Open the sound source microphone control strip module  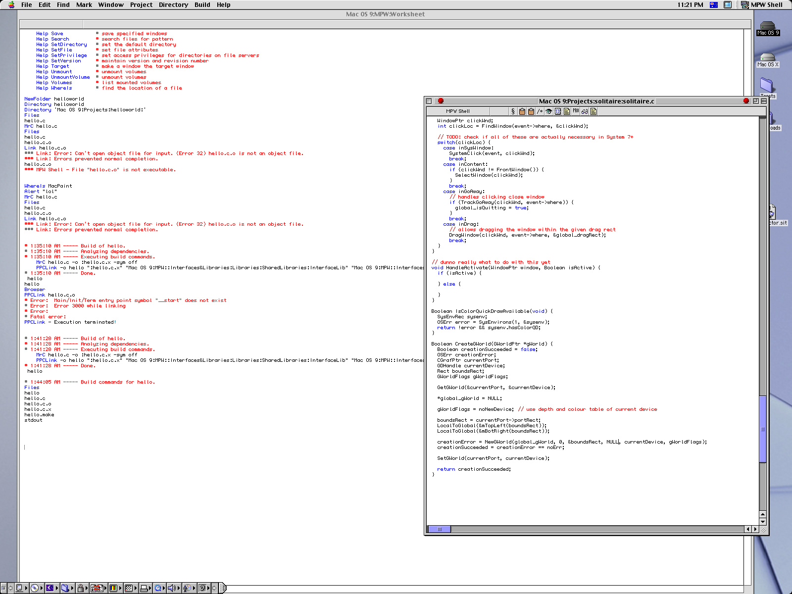(x=189, y=588)
